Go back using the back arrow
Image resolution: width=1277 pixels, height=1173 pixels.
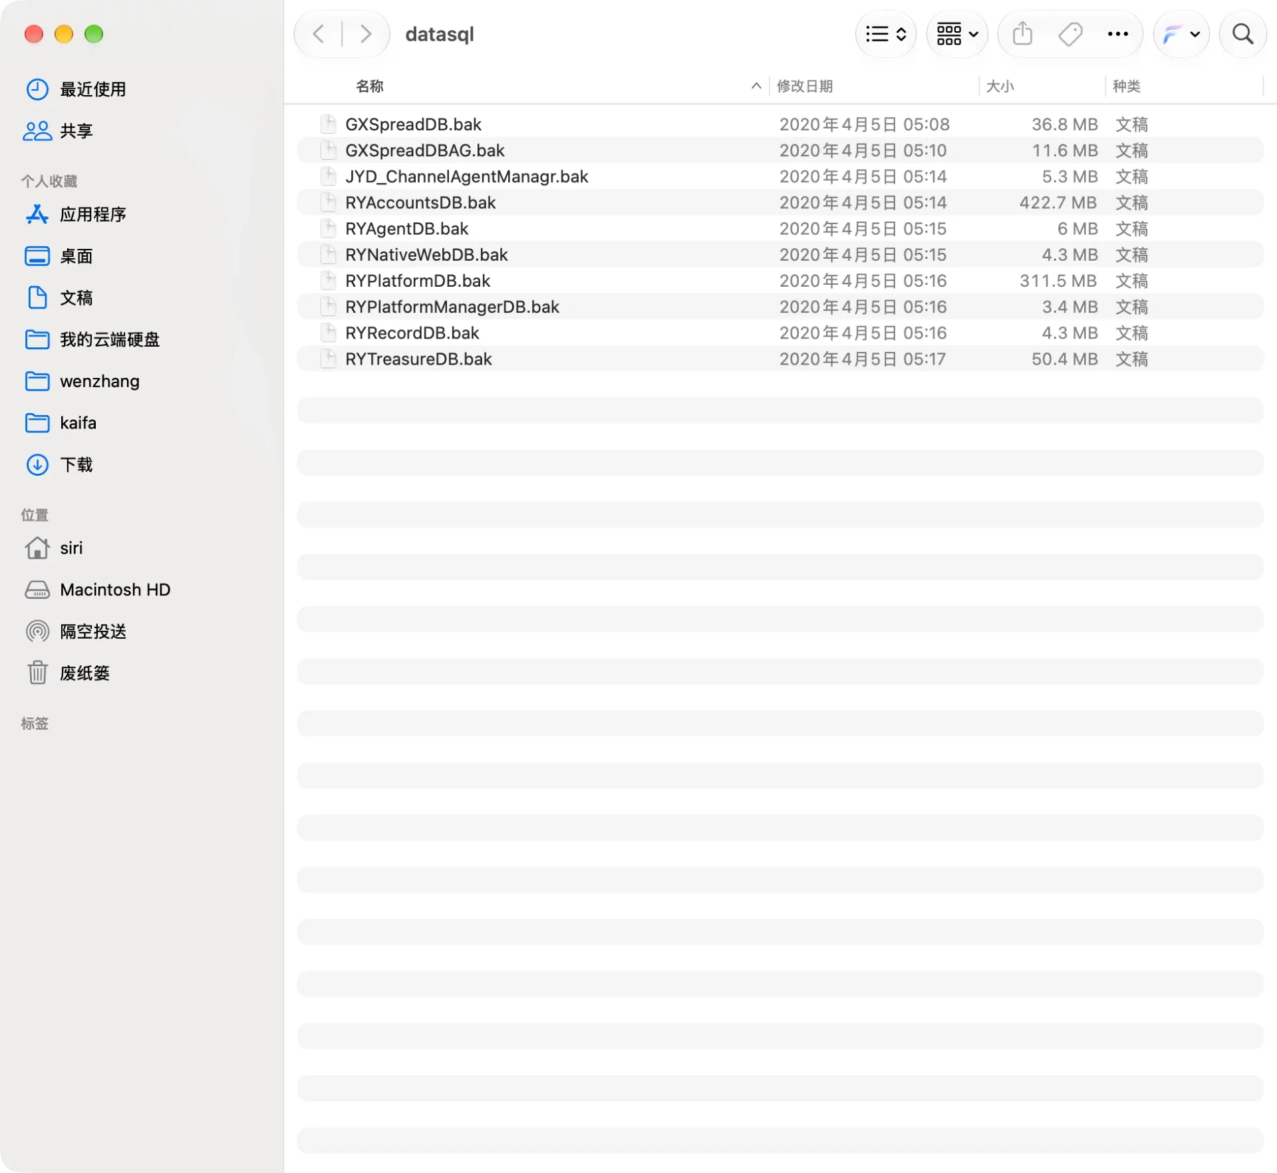(x=319, y=34)
